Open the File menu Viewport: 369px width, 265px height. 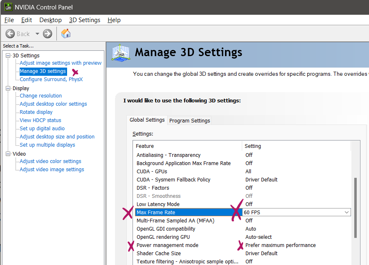pyautogui.click(x=9, y=20)
